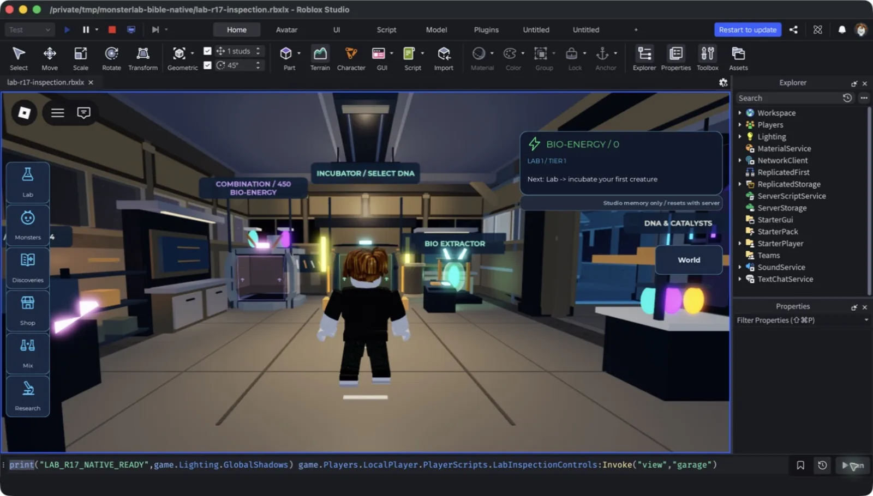The width and height of the screenshot is (873, 496).
Task: Click the World button in game
Action: 689,260
